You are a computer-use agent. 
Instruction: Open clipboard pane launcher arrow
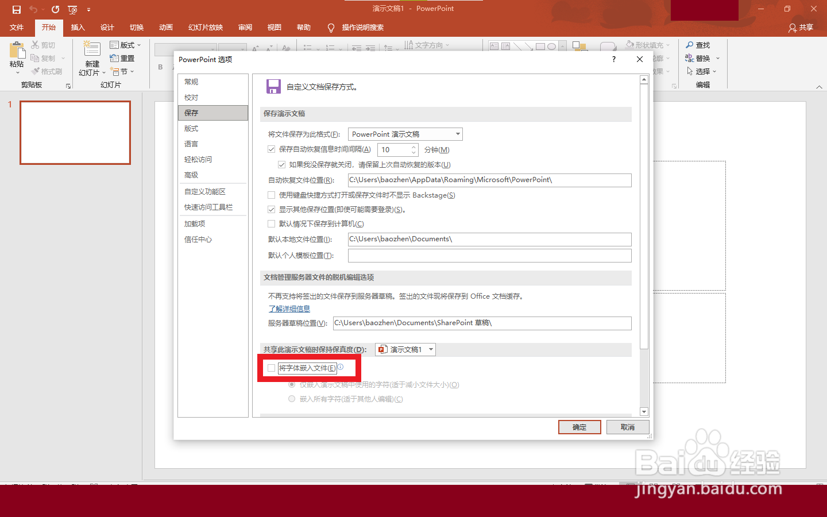click(68, 86)
